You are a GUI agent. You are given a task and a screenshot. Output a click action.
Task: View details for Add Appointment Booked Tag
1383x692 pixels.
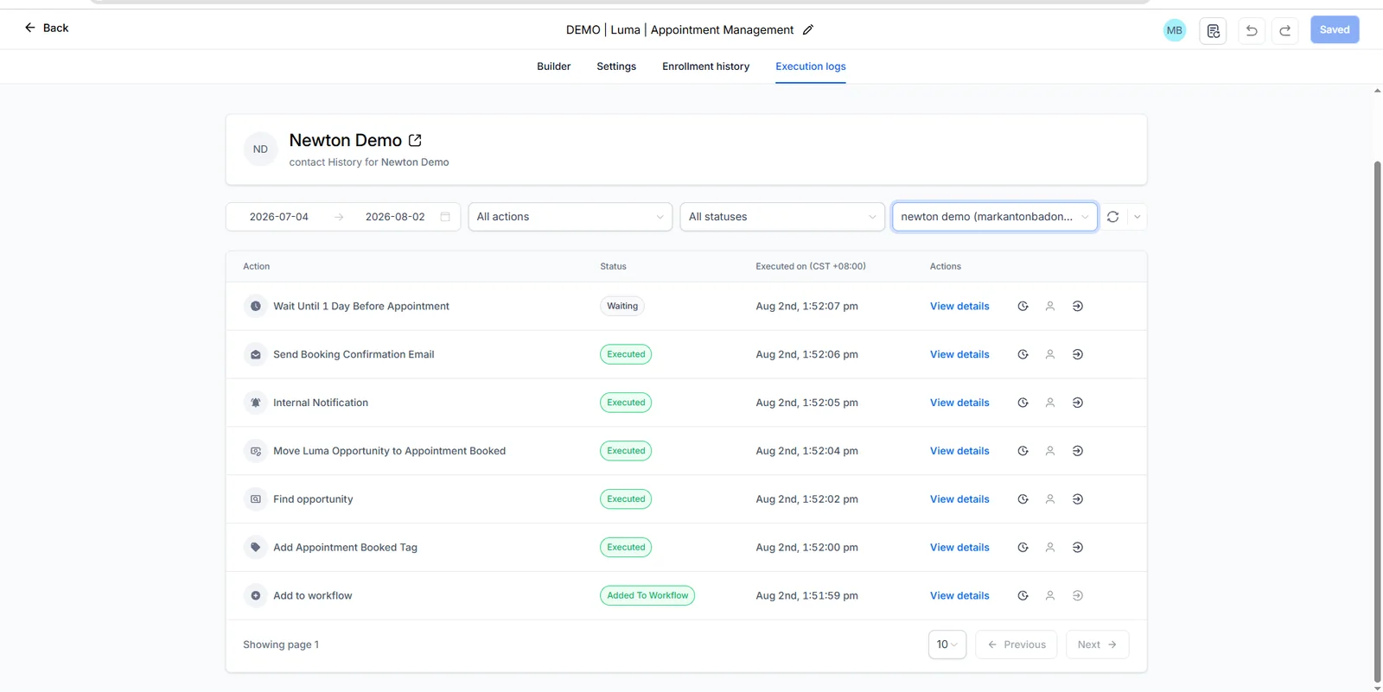tap(959, 548)
